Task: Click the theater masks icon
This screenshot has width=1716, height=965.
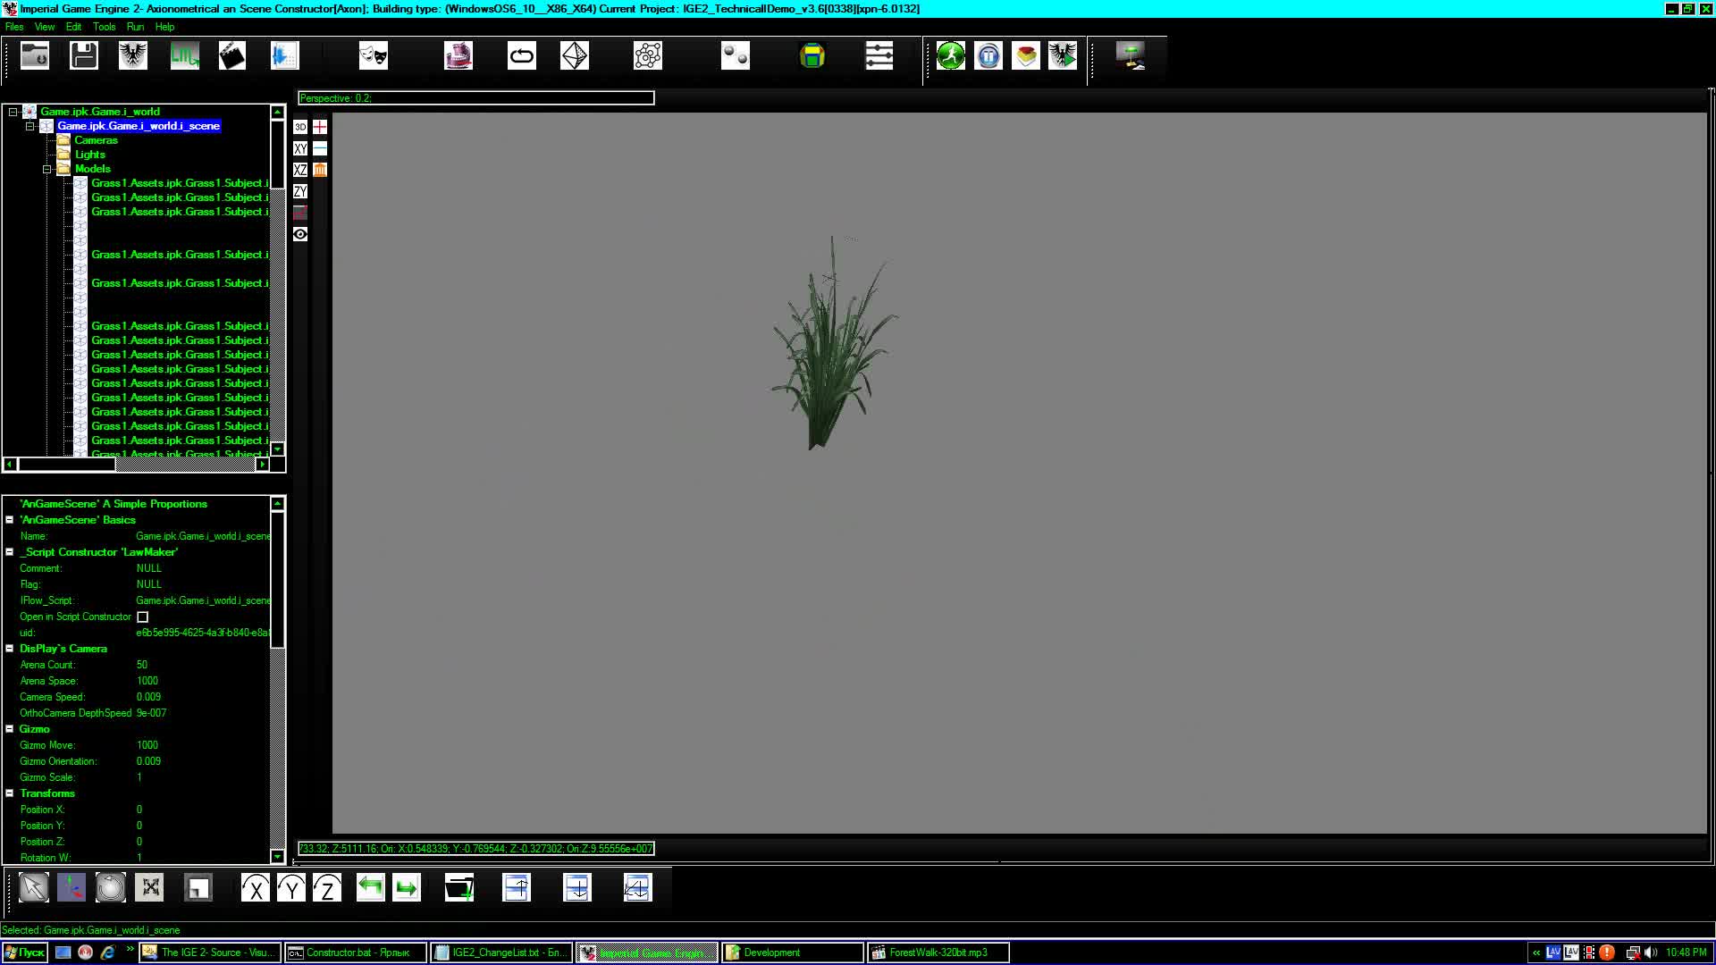Action: pos(373,55)
